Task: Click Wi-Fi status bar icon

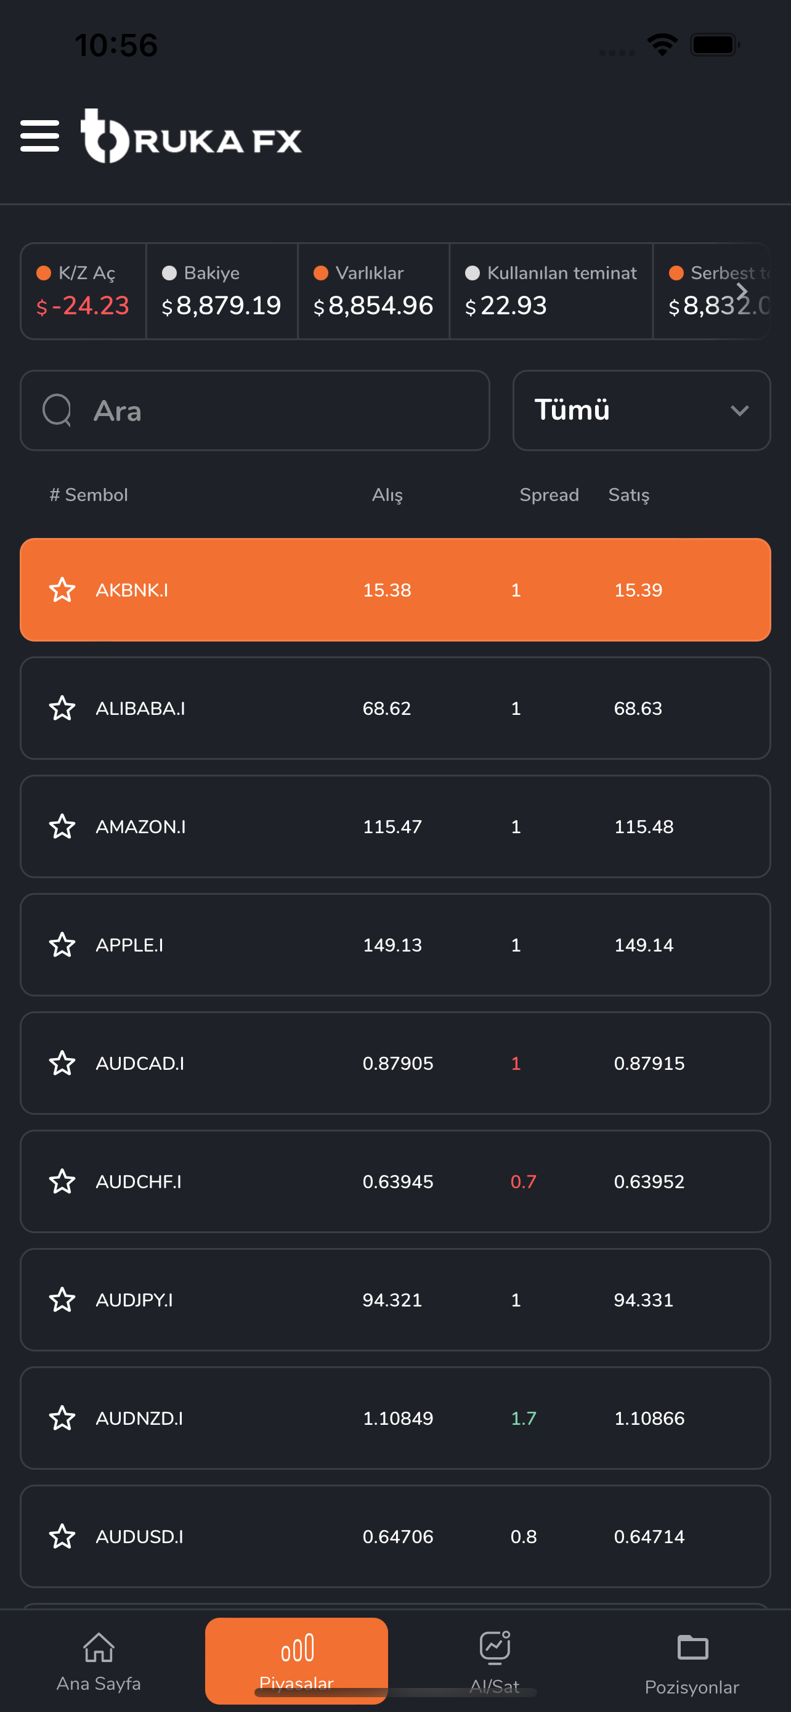Action: point(662,44)
